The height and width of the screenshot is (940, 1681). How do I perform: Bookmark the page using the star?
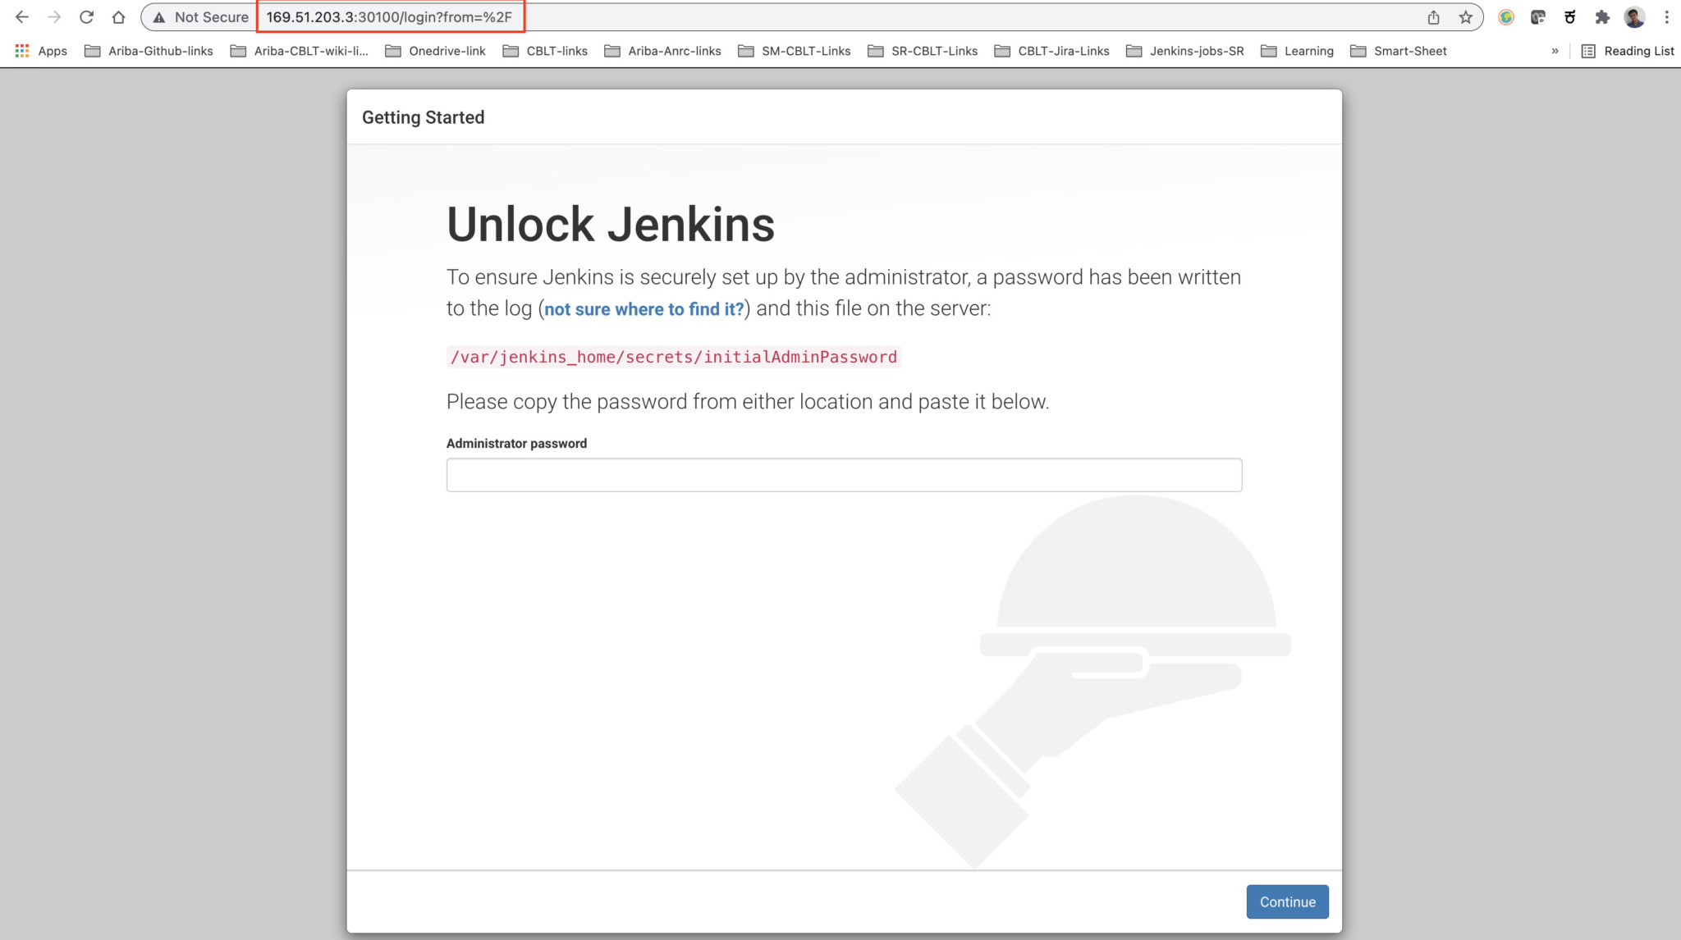[1465, 16]
